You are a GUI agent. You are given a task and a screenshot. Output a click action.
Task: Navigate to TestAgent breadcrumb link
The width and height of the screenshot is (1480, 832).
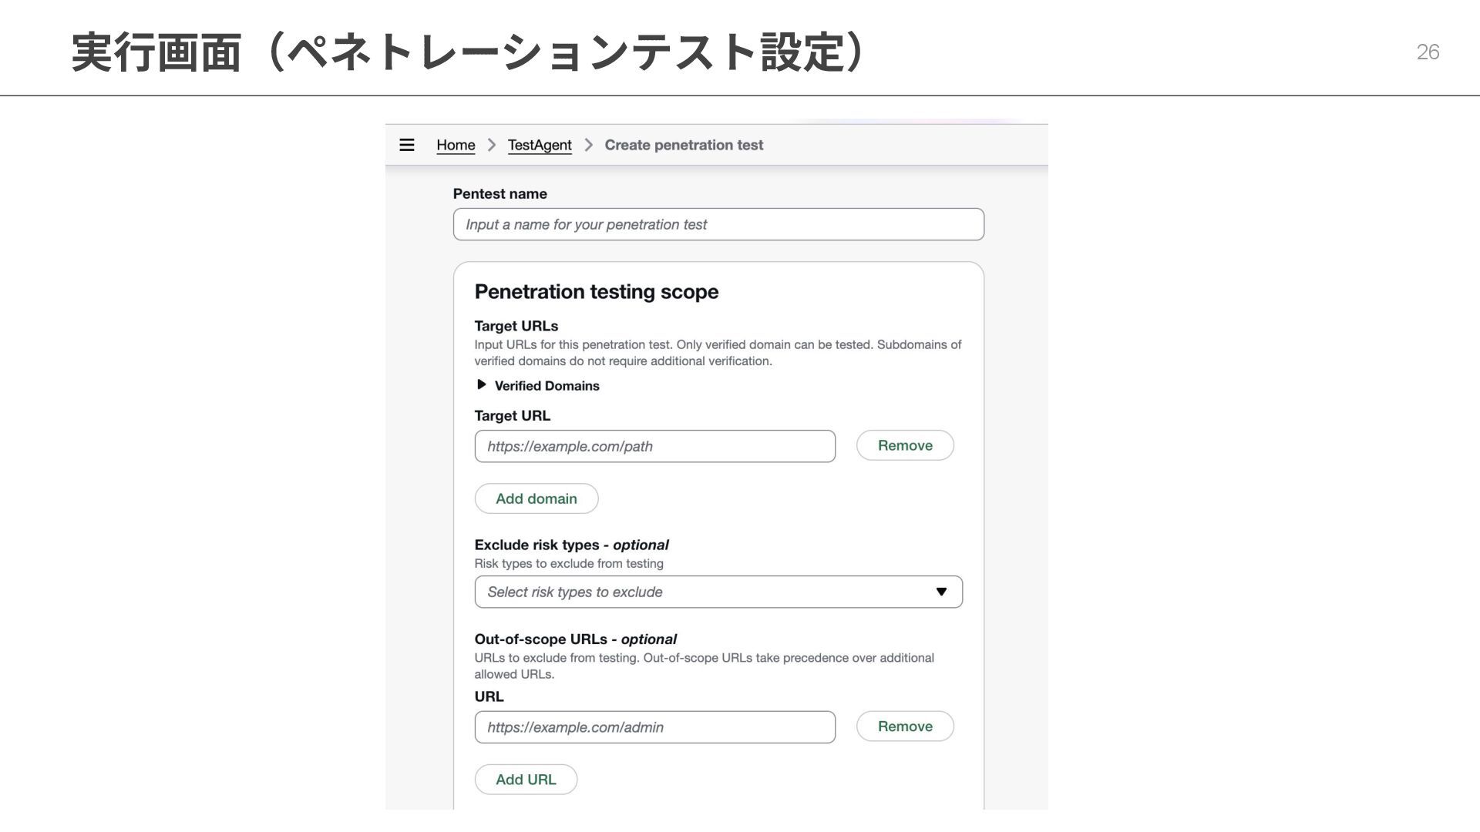pos(540,145)
